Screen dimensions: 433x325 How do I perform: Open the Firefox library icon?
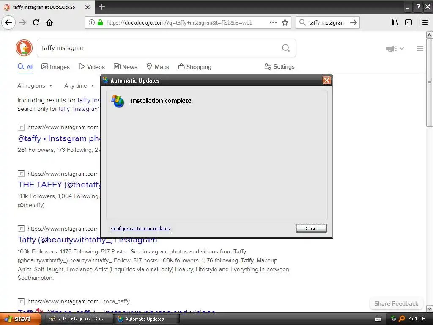[395, 23]
